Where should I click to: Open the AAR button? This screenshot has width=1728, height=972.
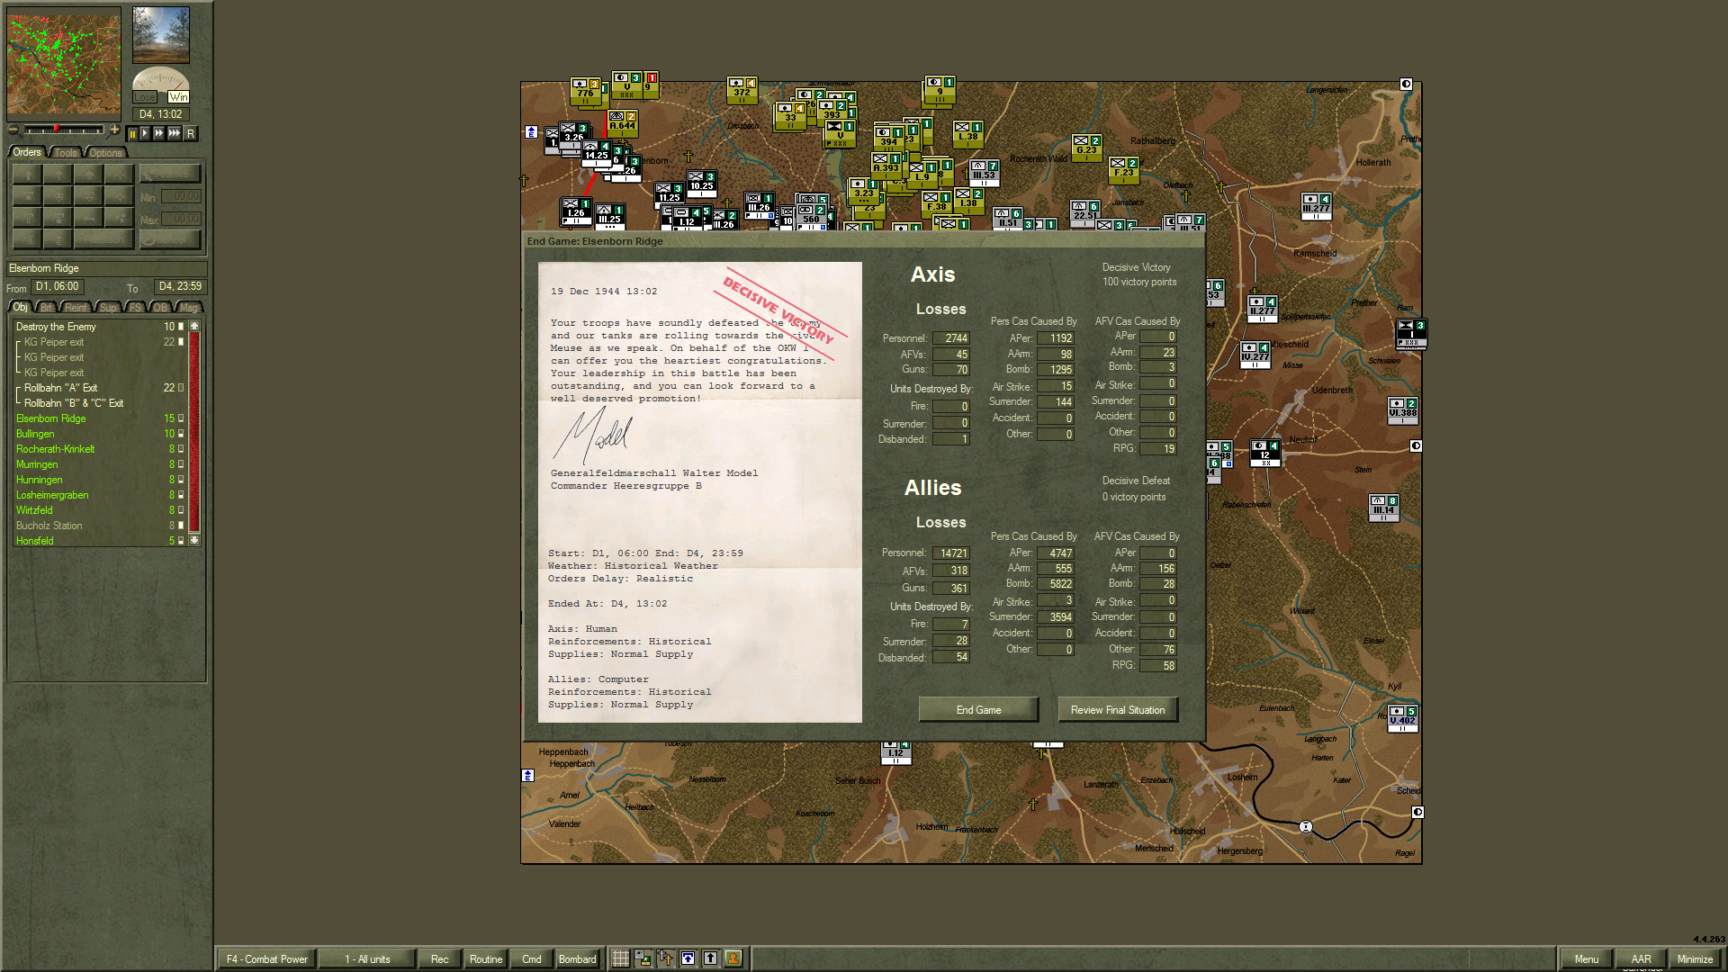pyautogui.click(x=1642, y=959)
